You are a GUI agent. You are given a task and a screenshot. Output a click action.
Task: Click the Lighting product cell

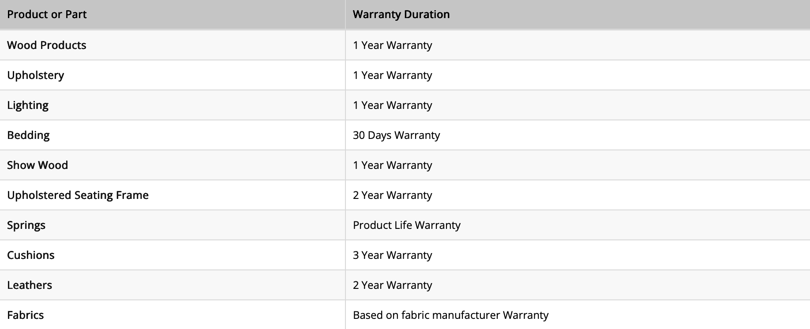[x=172, y=105]
